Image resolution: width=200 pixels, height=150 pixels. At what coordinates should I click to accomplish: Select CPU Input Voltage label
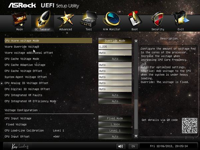[18, 118]
